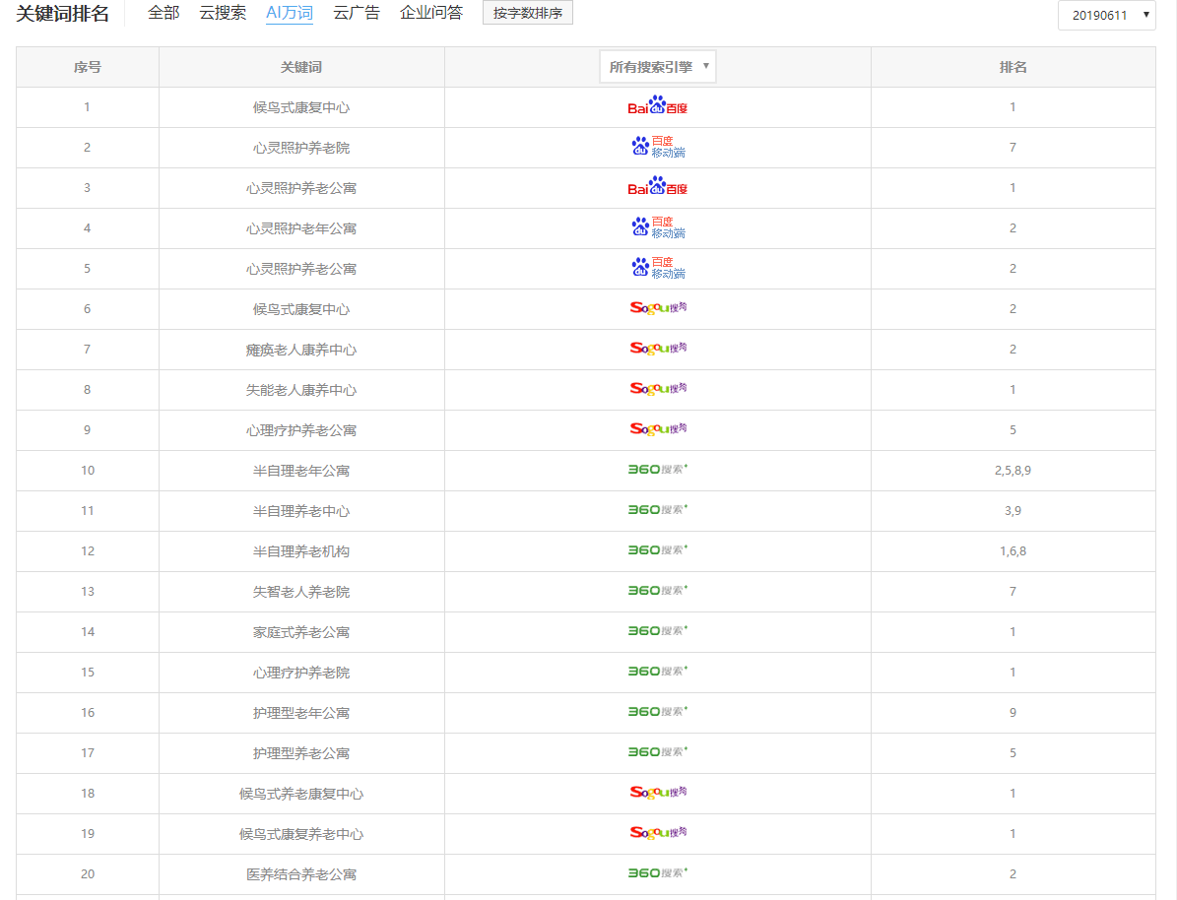Click the Baidu logo in row 3
1177x900 pixels.
[x=658, y=187]
